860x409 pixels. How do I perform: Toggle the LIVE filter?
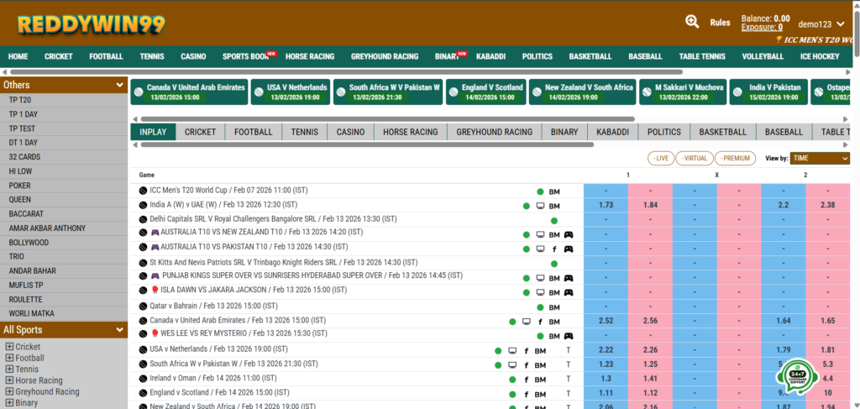[661, 158]
